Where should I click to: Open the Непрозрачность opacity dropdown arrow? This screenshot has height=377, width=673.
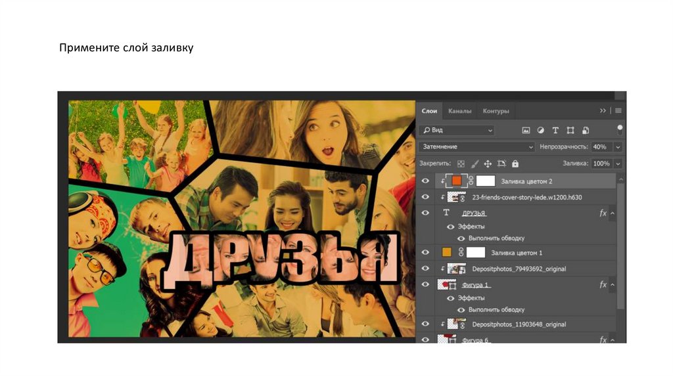618,147
